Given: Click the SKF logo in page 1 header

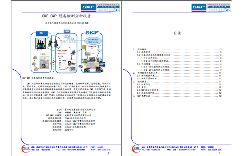Looking at the screenshot, I should pos(88,8).
